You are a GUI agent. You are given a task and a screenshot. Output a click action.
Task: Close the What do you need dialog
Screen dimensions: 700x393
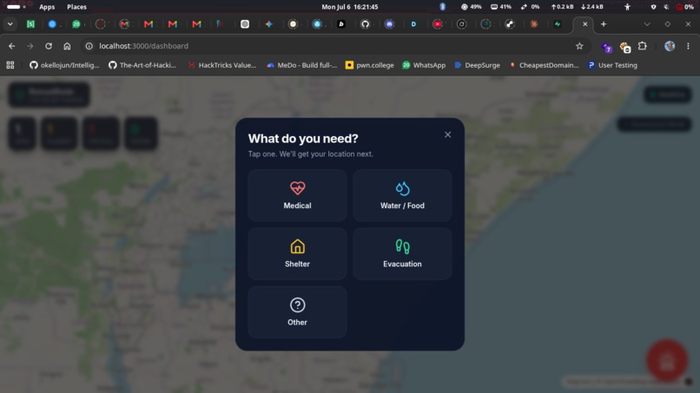(448, 134)
